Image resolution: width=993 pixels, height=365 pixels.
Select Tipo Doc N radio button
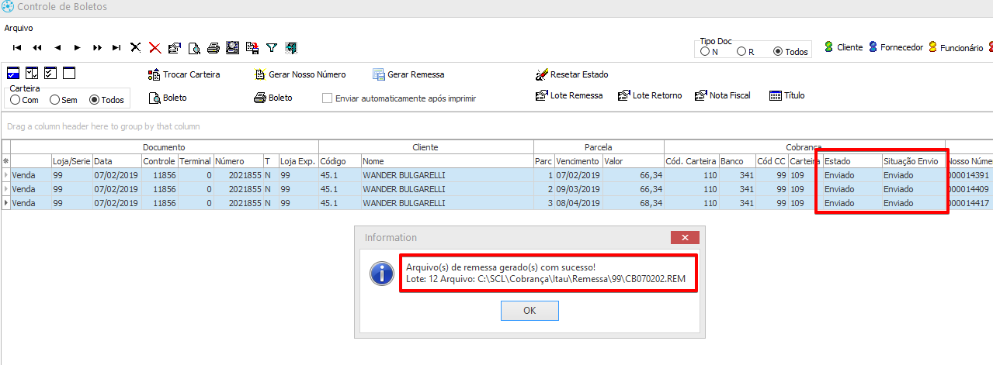[704, 52]
